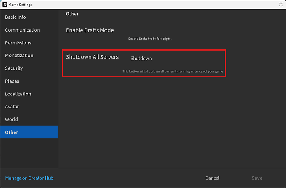This screenshot has height=188, width=286.
Task: Click the Save button
Action: point(257,178)
